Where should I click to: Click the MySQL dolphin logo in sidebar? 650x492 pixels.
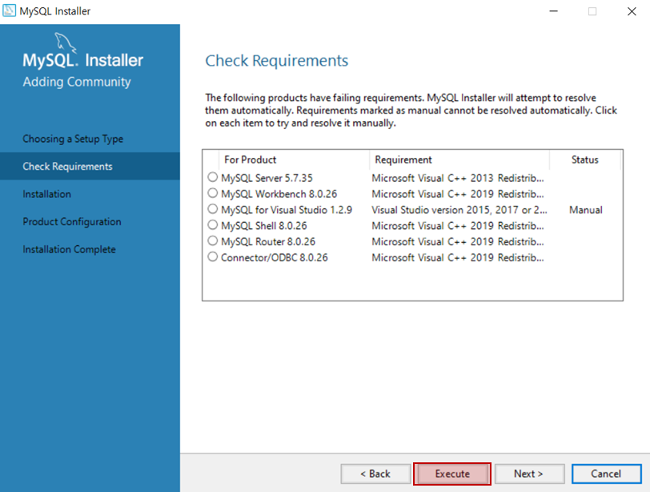tap(66, 42)
